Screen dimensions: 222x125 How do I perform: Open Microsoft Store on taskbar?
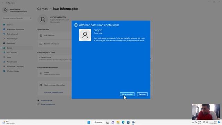(x=128, y=122)
